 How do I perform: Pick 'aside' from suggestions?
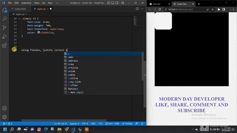[103, 71]
